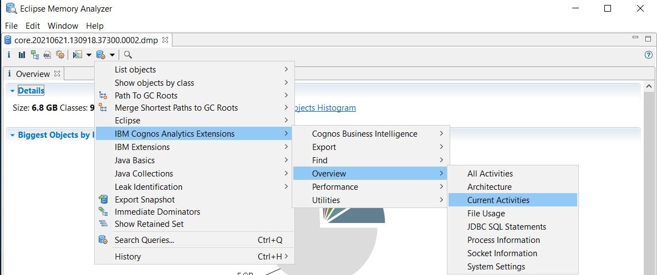Open the Export submenu
The height and width of the screenshot is (275, 657).
point(371,147)
